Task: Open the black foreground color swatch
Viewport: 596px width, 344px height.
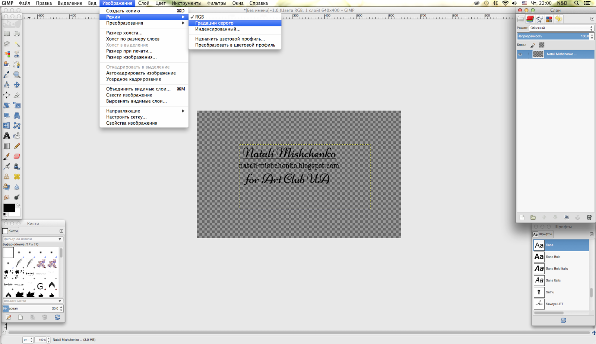Action: coord(9,208)
